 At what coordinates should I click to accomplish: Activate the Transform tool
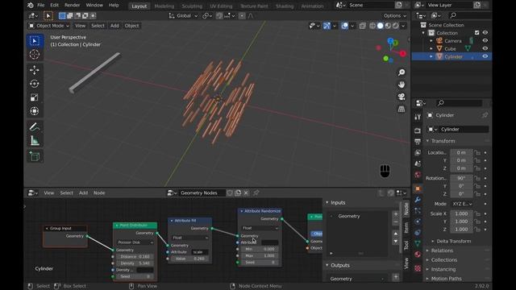(35, 111)
